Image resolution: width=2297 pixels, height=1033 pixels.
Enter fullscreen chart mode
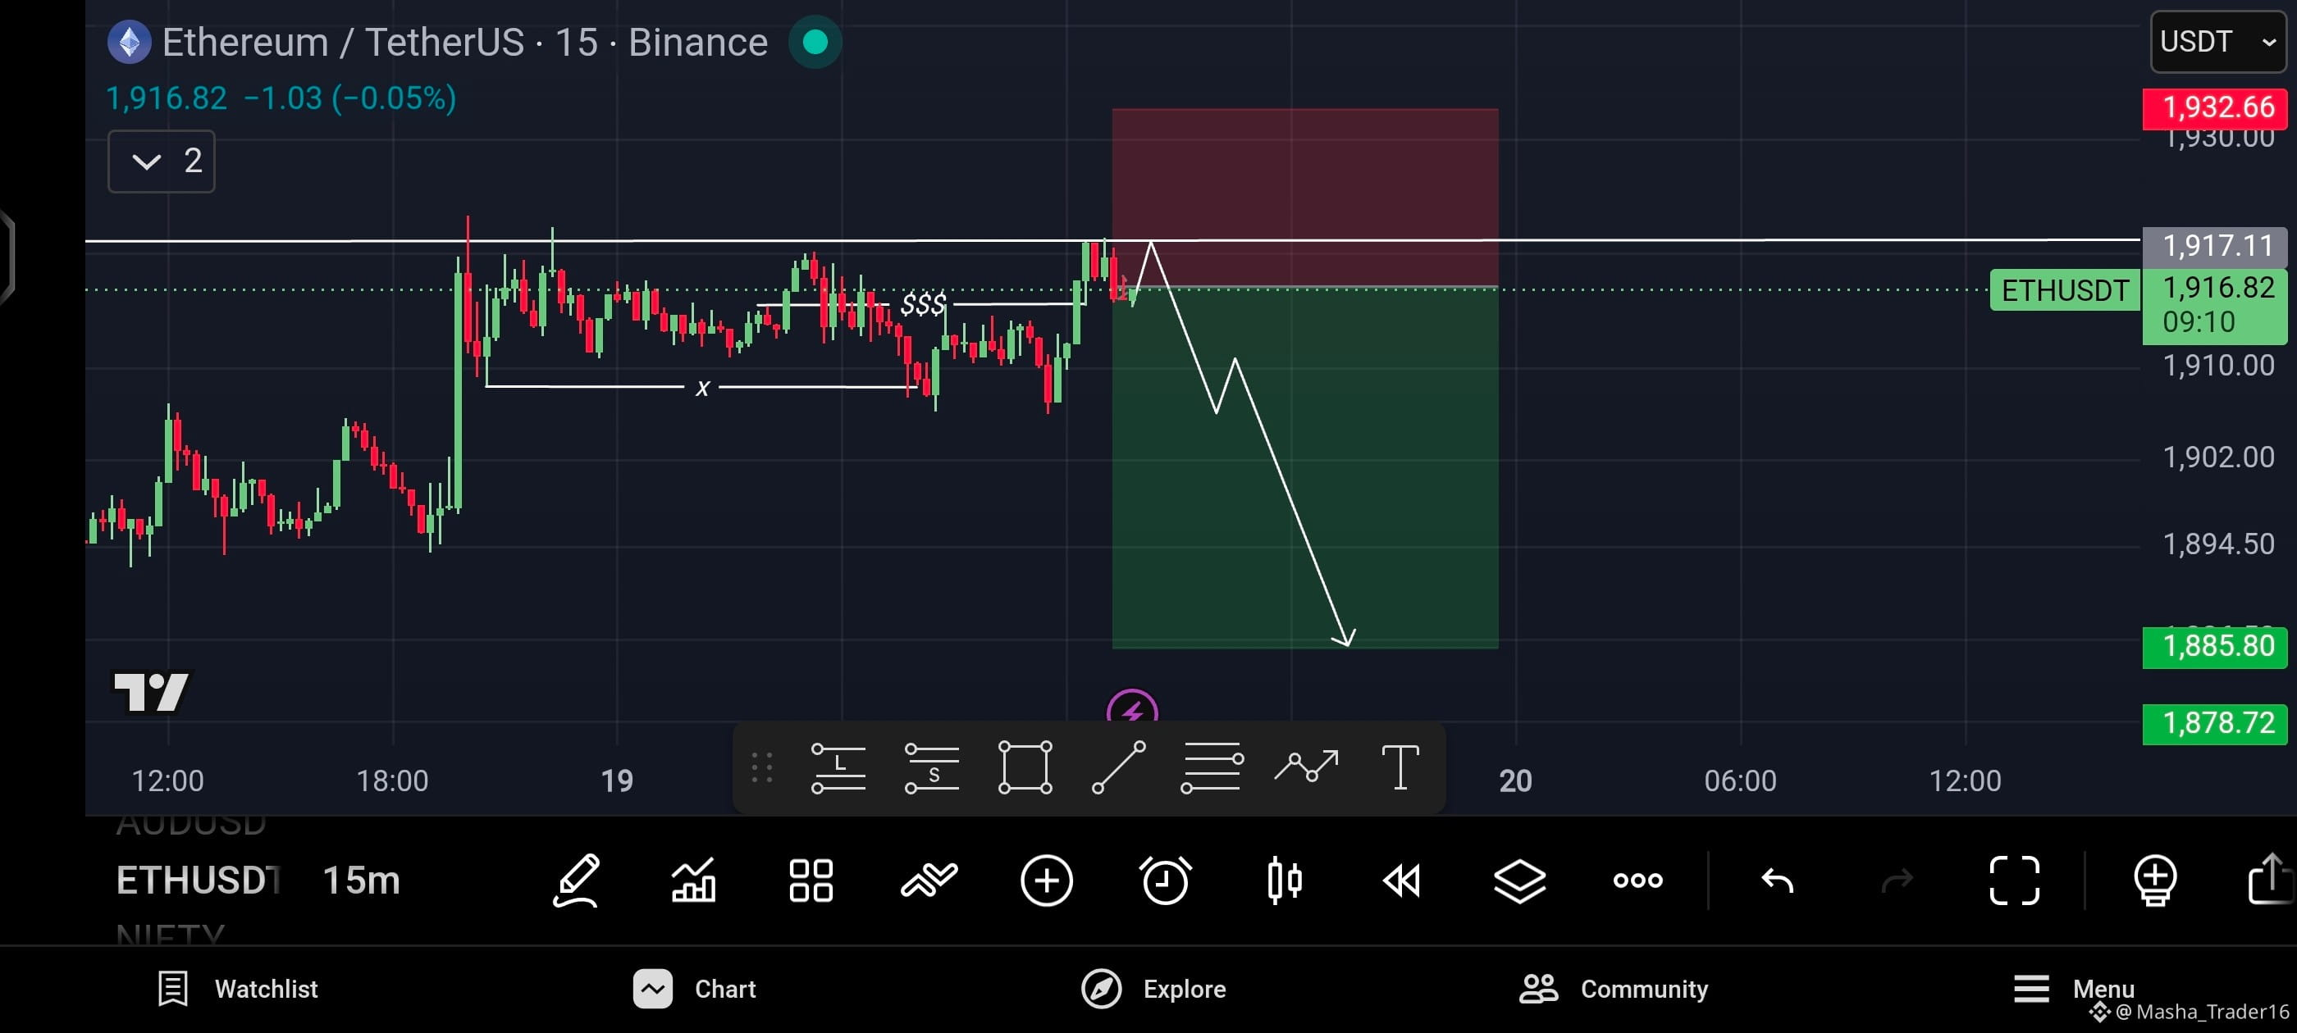click(2014, 881)
